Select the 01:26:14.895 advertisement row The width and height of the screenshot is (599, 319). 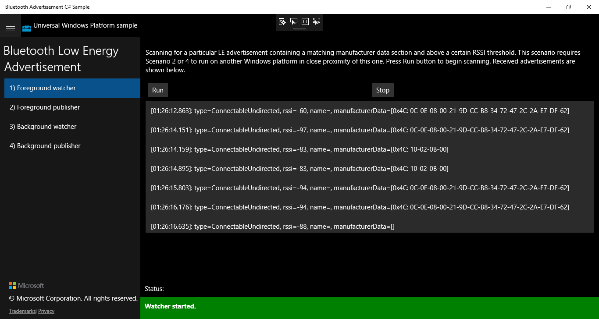[x=370, y=169]
